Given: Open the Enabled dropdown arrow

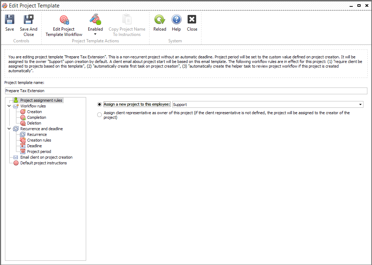Looking at the screenshot, I should pyautogui.click(x=95, y=35).
